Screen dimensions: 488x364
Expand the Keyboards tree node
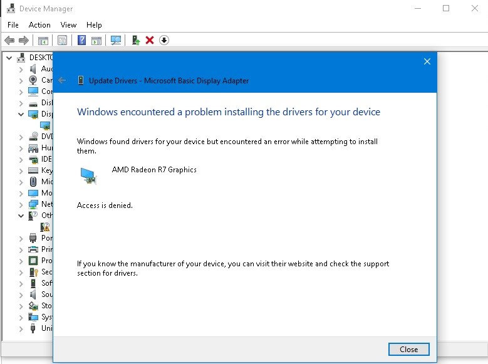click(x=21, y=170)
